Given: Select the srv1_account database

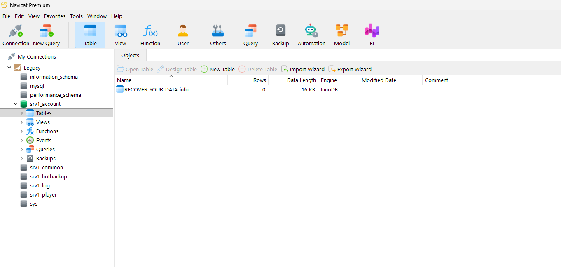Looking at the screenshot, I should 45,104.
